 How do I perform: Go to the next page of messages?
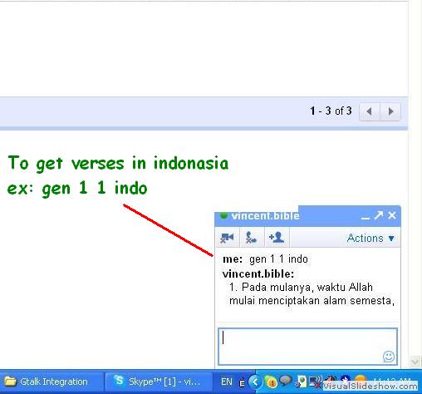390,111
